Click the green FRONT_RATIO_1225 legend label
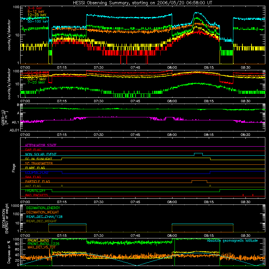The width and height of the screenshot is (269, 269). coord(43,244)
